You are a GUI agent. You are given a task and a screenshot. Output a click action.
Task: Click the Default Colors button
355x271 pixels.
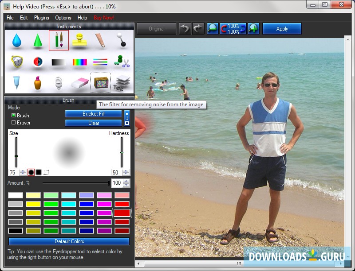[69, 241]
